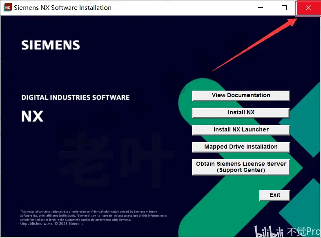The width and height of the screenshot is (321, 238).
Task: Start the Install NX Launcher option
Action: click(x=241, y=130)
